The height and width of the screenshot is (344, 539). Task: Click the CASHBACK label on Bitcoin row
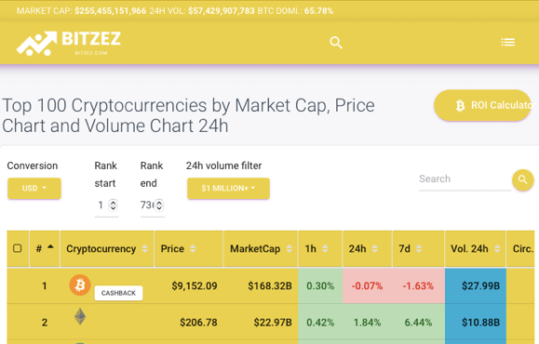118,293
